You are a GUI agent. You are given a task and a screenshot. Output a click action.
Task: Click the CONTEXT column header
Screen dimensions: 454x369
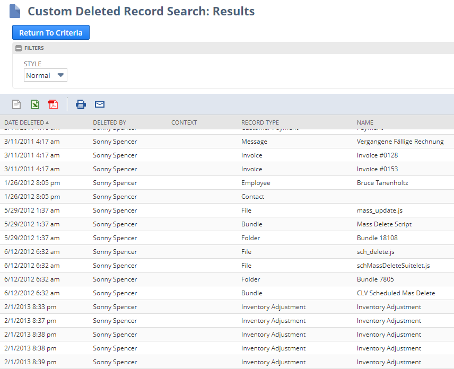pyautogui.click(x=184, y=122)
